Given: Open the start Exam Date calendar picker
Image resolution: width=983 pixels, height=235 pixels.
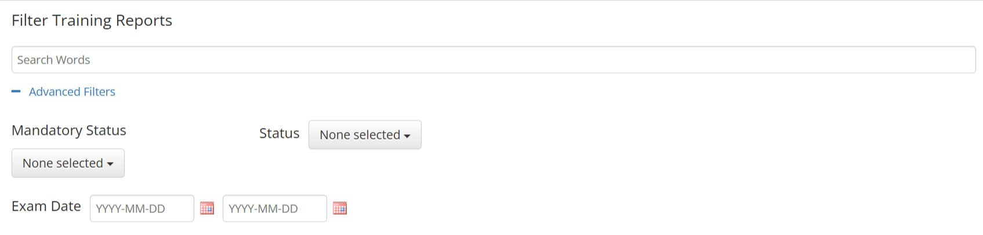Looking at the screenshot, I should 207,208.
